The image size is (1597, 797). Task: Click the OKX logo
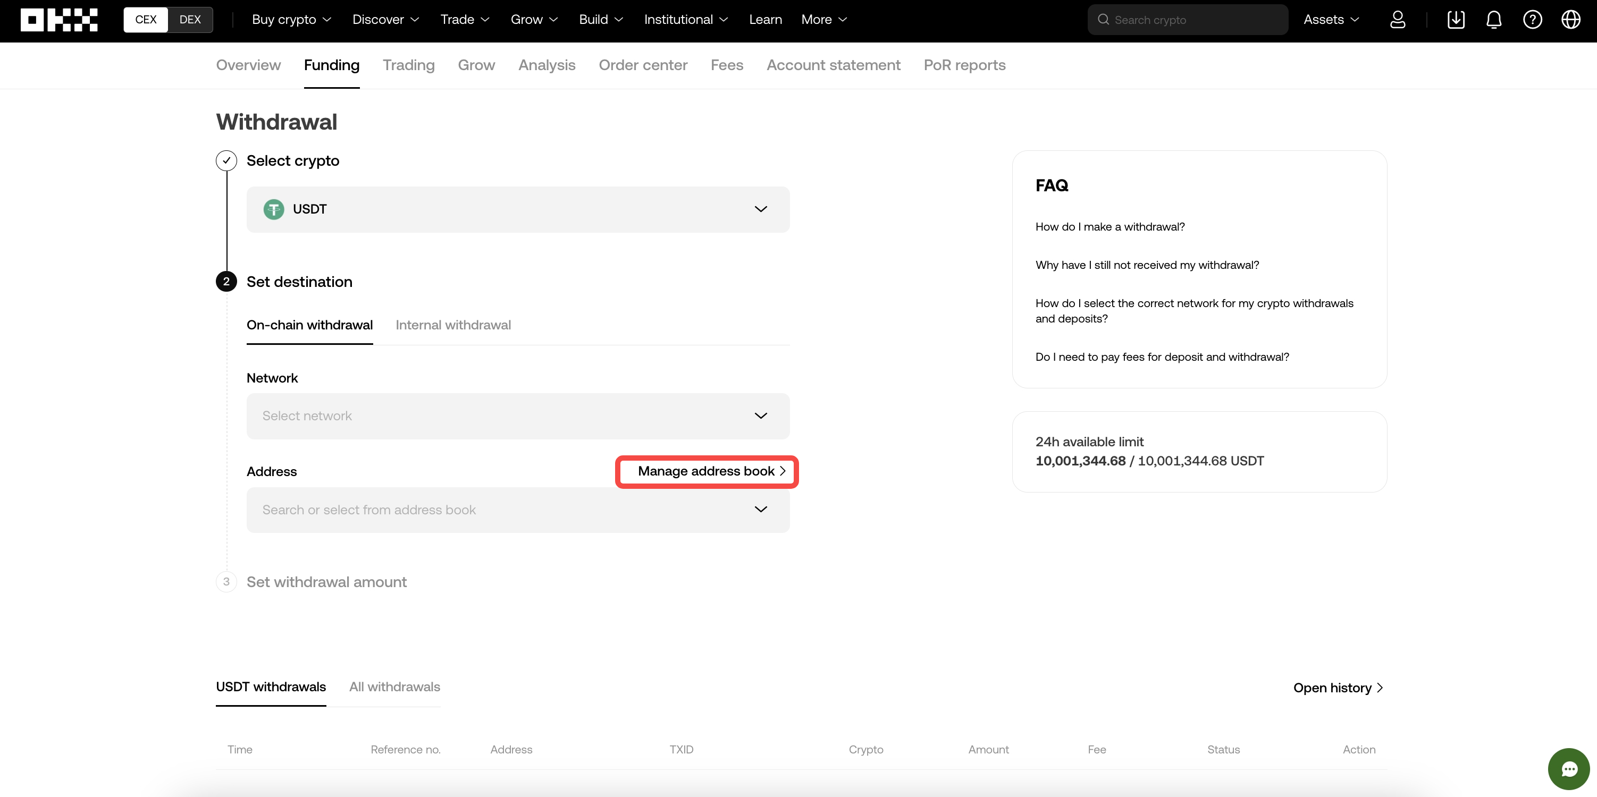[59, 19]
